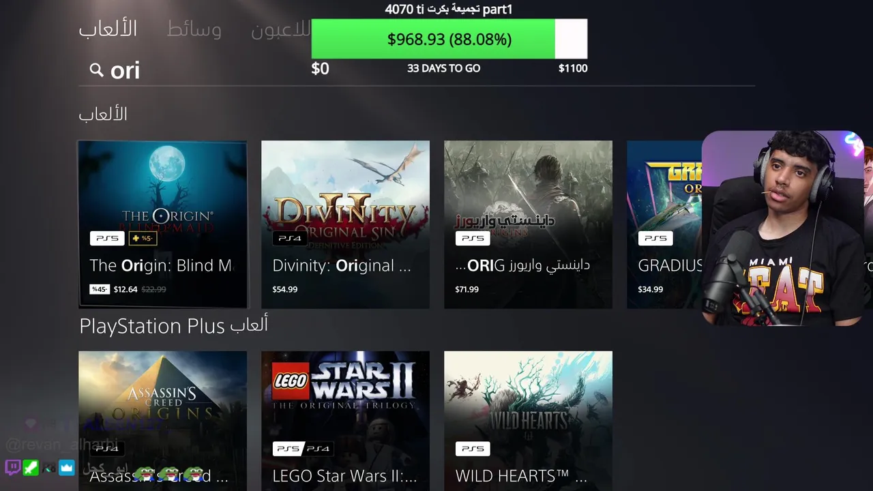
Task: Click the streamer webcam overlay
Action: tap(783, 228)
